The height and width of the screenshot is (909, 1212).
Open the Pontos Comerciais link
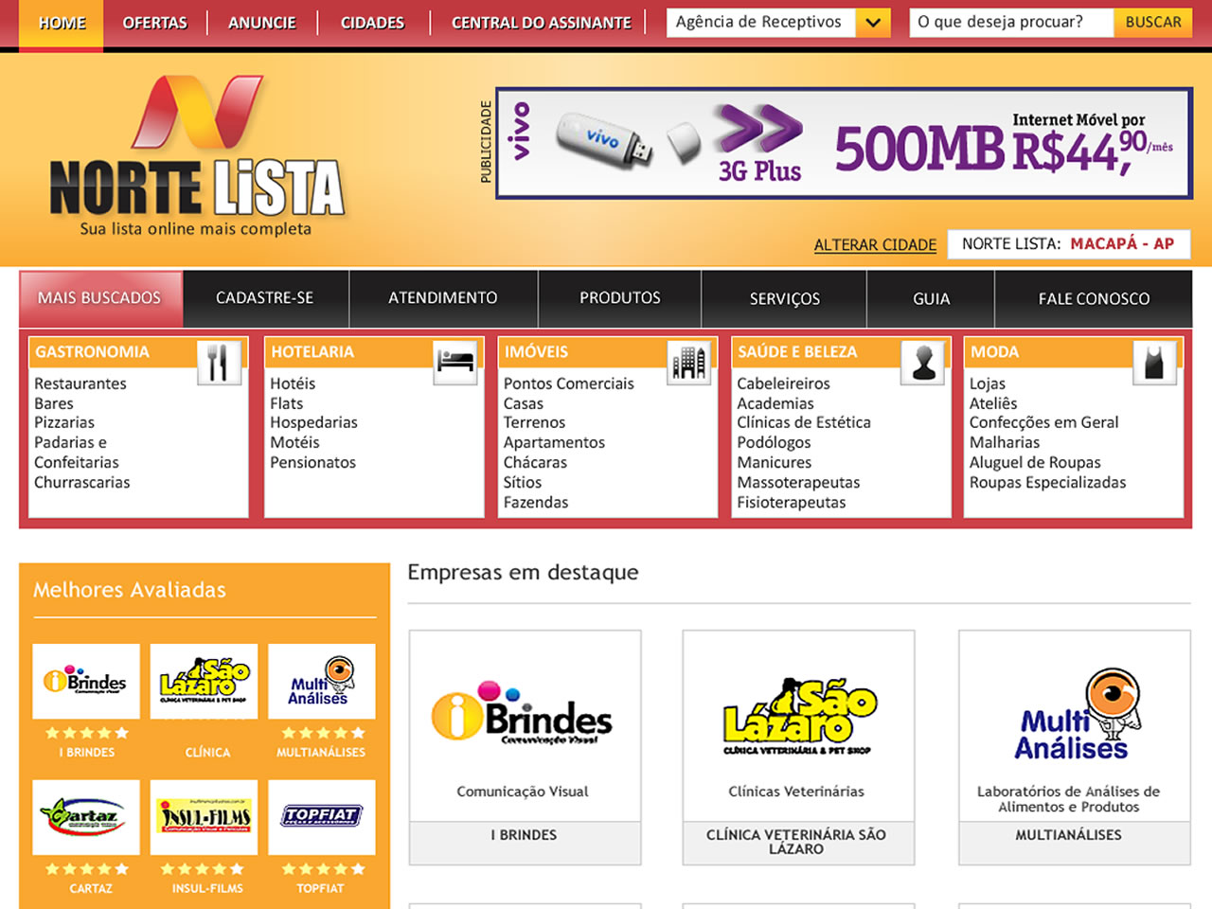click(569, 383)
